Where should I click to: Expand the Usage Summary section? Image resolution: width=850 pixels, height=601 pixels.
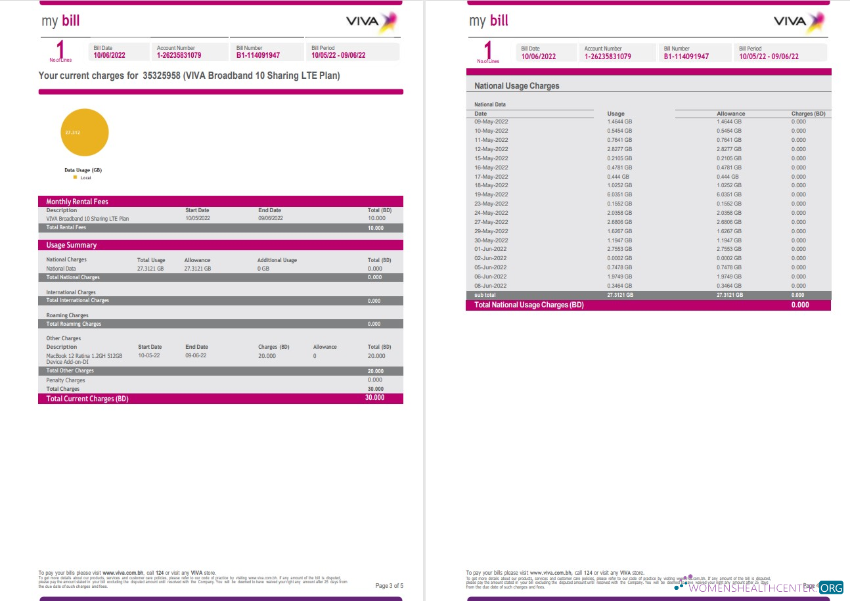[x=220, y=245]
